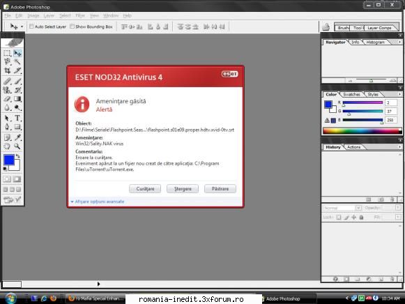Toggle lock position in Layers panel
This screenshot has height=304, width=405.
point(354,218)
